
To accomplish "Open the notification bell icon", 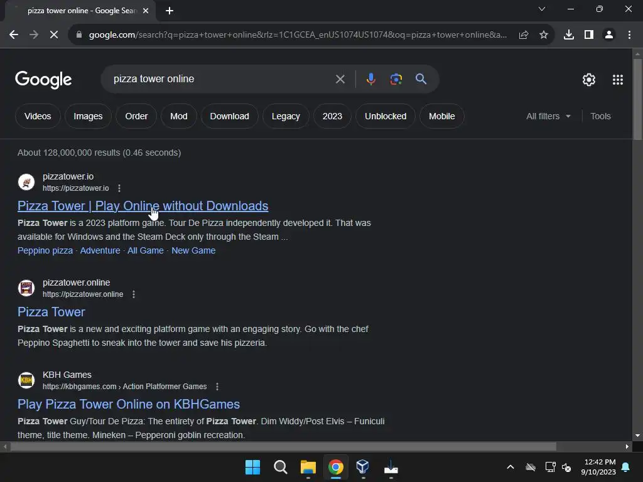I will point(626,467).
